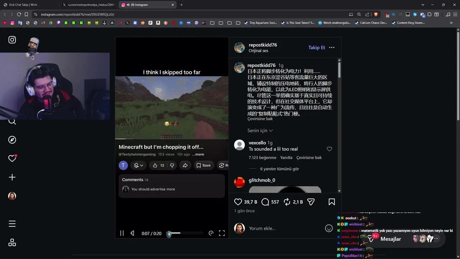Click the playback speed icon in player
The height and width of the screenshot is (259, 460).
pos(211,233)
